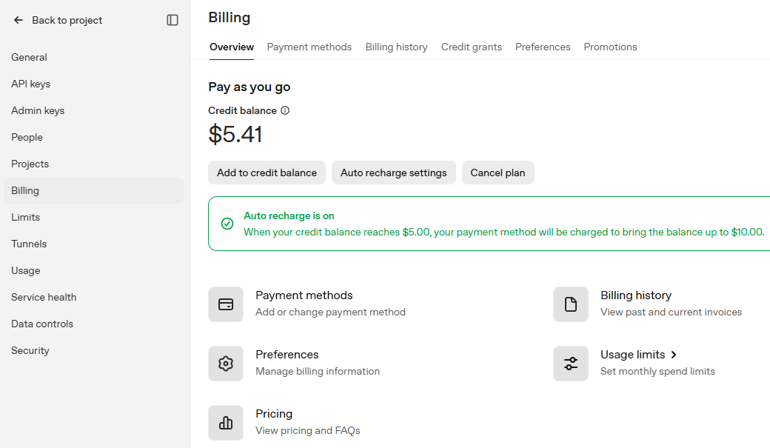Click the Usage limits sliders icon
The height and width of the screenshot is (448, 770).
point(571,364)
